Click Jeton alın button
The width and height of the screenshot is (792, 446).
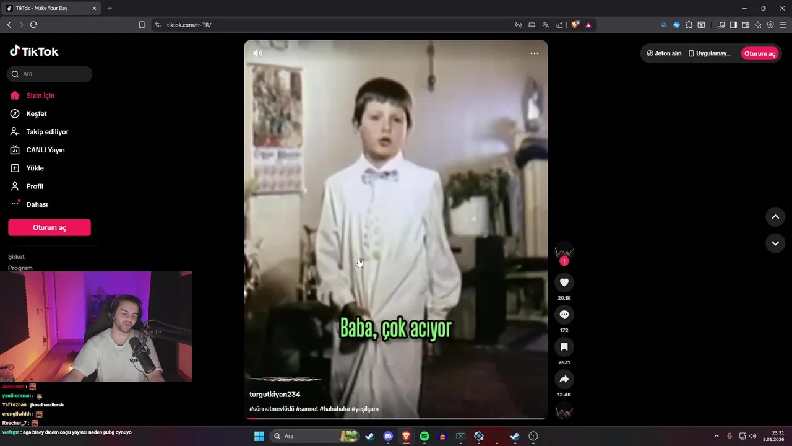[664, 53]
